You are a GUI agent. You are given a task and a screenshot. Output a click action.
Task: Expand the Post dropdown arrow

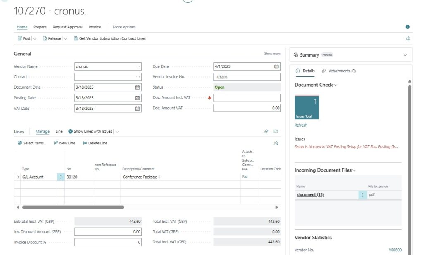pyautogui.click(x=35, y=38)
